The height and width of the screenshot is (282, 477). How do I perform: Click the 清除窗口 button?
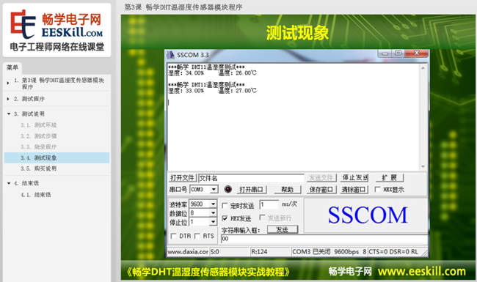(x=354, y=190)
